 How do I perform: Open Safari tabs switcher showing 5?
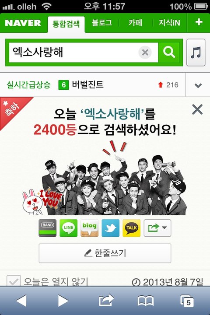coord(187,301)
